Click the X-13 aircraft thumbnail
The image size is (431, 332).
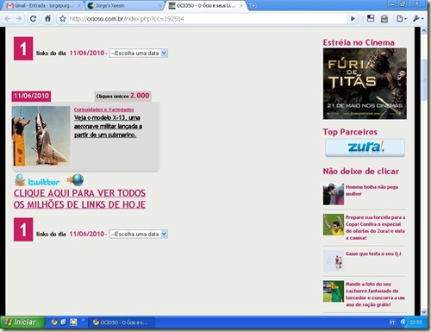click(41, 136)
